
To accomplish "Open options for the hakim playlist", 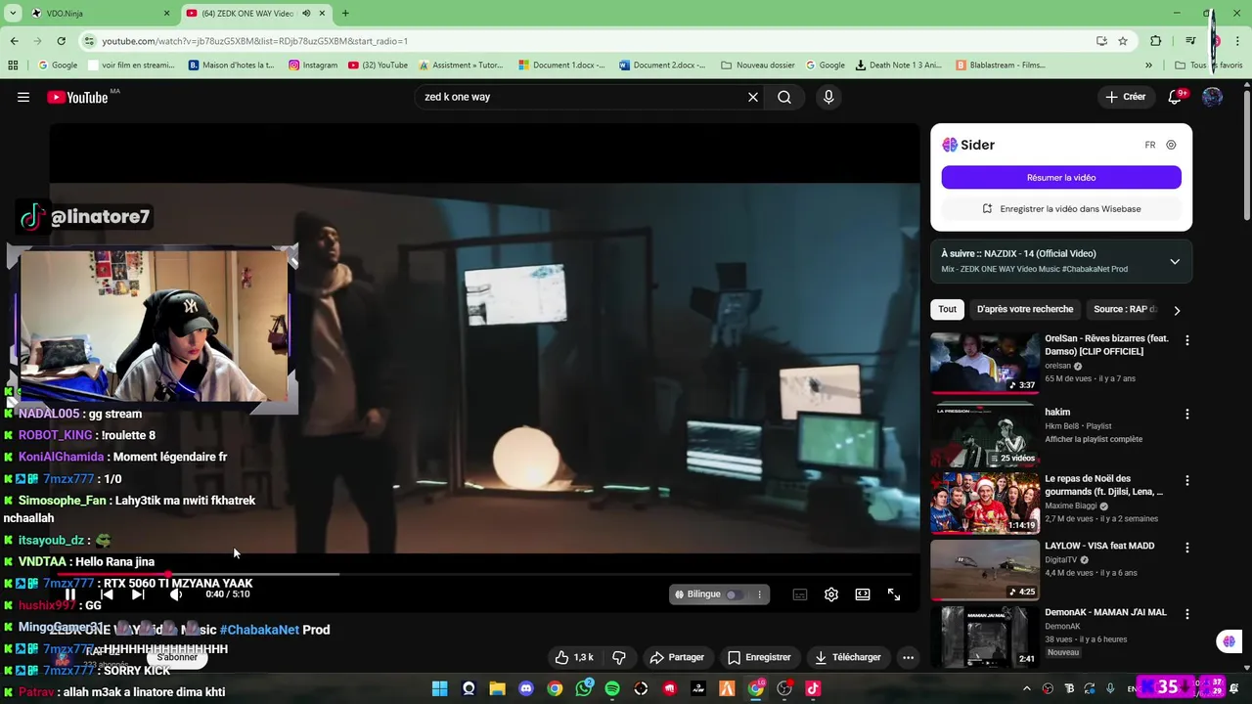I will 1187,414.
